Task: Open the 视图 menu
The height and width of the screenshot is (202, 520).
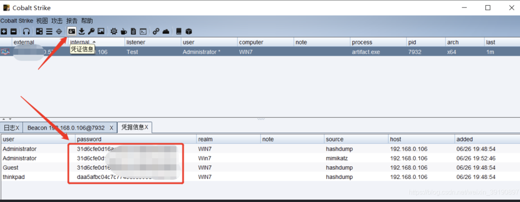Action: [42, 21]
